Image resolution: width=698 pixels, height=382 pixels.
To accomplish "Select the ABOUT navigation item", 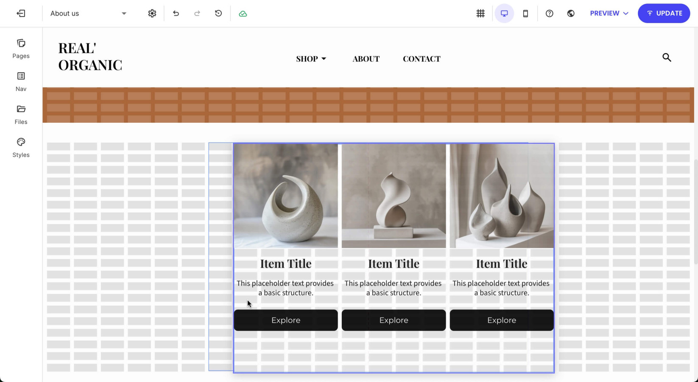I will [366, 59].
